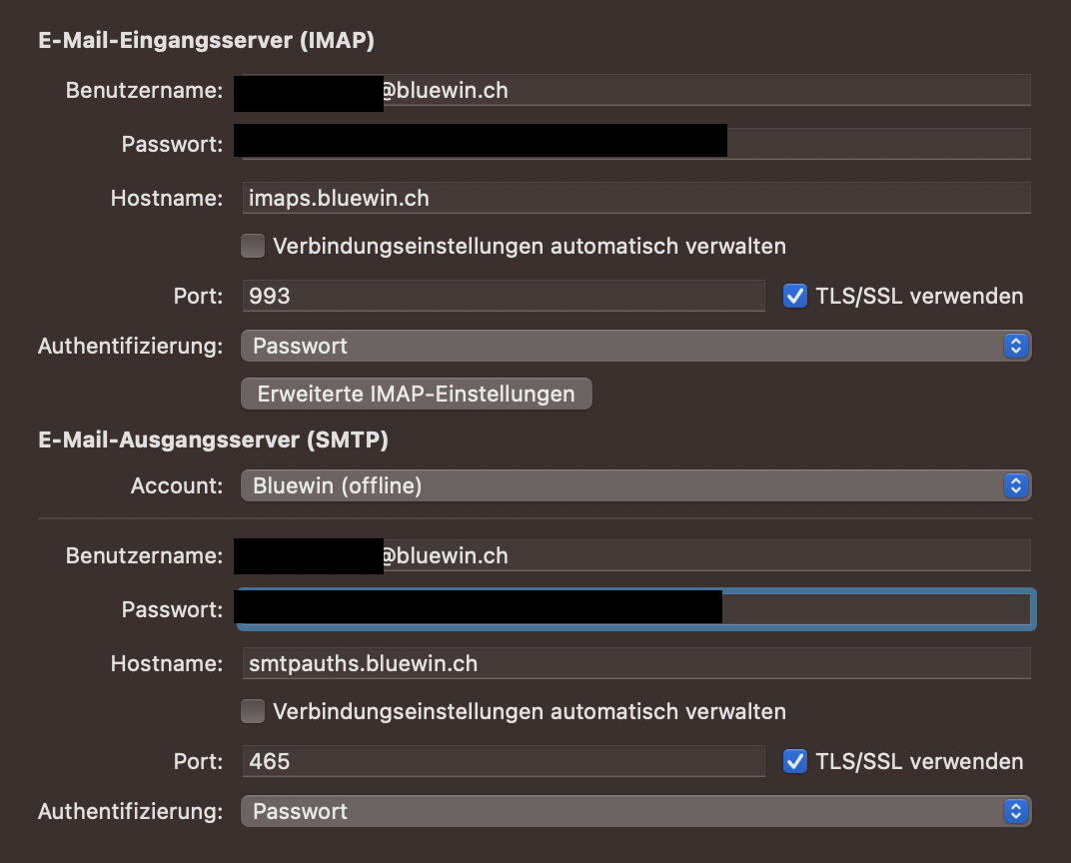Click the IMAP Port field containing 993
The height and width of the screenshot is (863, 1071).
[504, 296]
